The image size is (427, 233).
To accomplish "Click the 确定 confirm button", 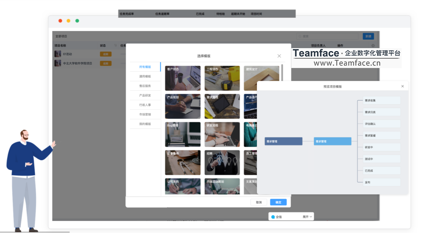I will point(278,202).
